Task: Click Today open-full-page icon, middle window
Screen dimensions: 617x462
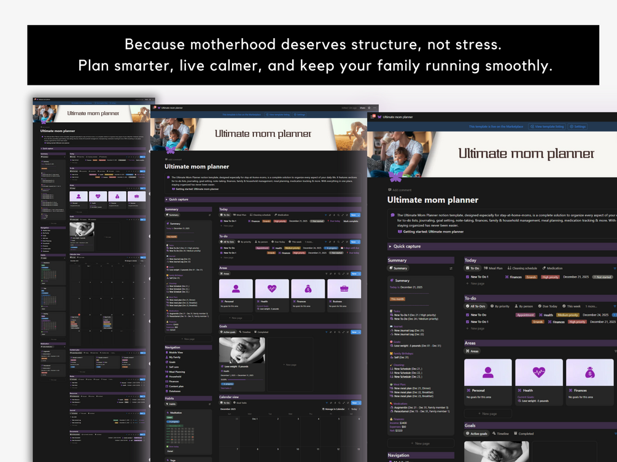Action: coord(343,215)
